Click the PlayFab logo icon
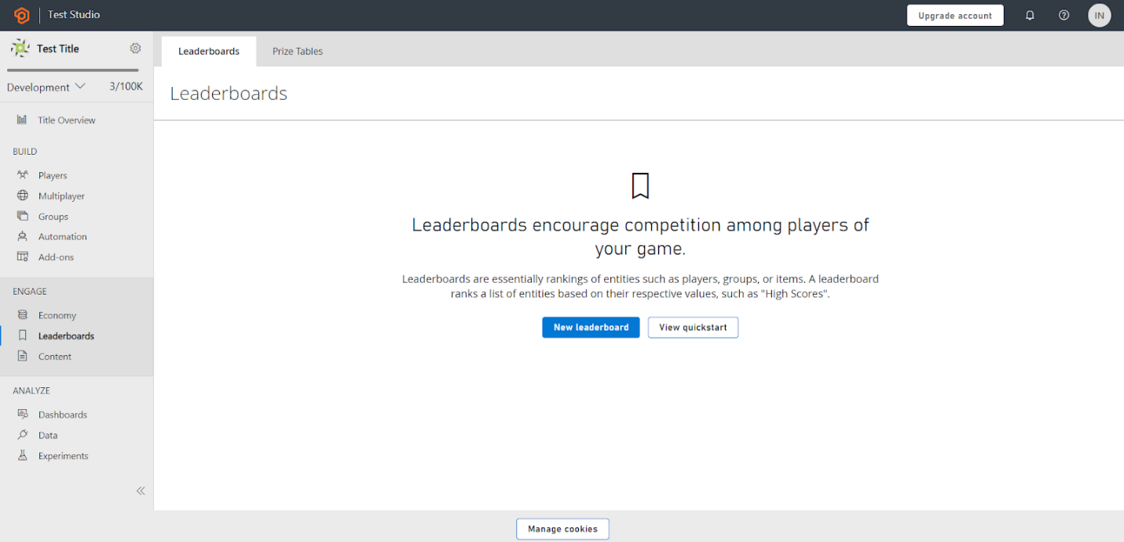 (22, 15)
